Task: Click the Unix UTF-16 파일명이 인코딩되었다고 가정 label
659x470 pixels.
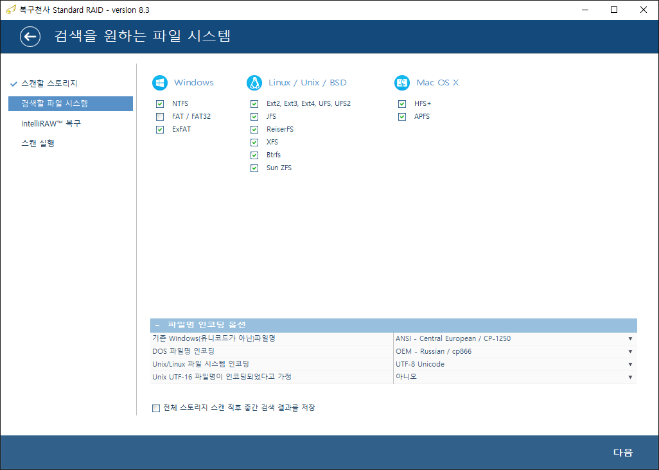Action: [x=222, y=377]
